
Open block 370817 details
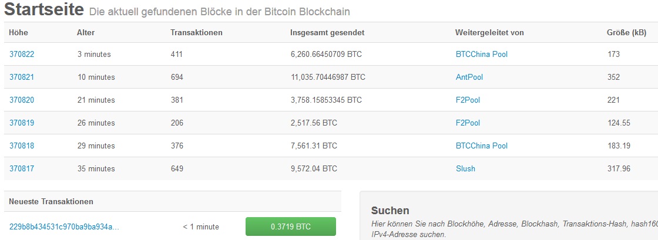22,168
